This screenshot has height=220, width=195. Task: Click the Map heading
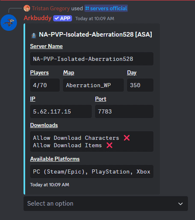[x=68, y=72]
